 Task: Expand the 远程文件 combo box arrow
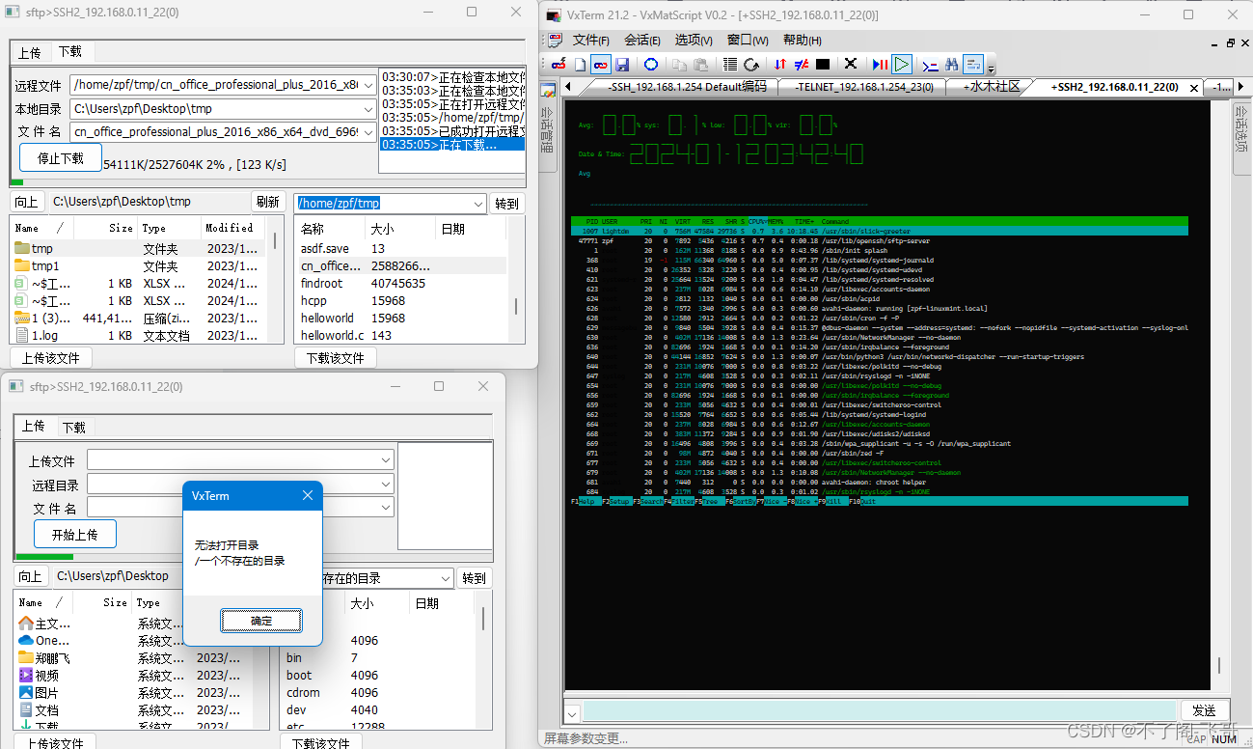[x=367, y=85]
